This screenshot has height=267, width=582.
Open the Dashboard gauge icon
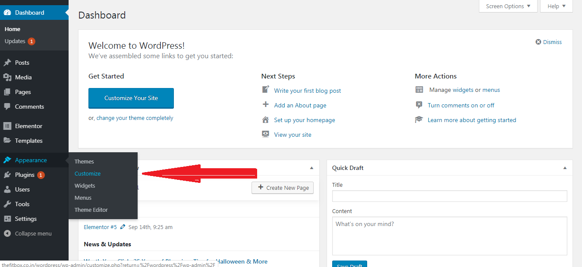[7, 13]
